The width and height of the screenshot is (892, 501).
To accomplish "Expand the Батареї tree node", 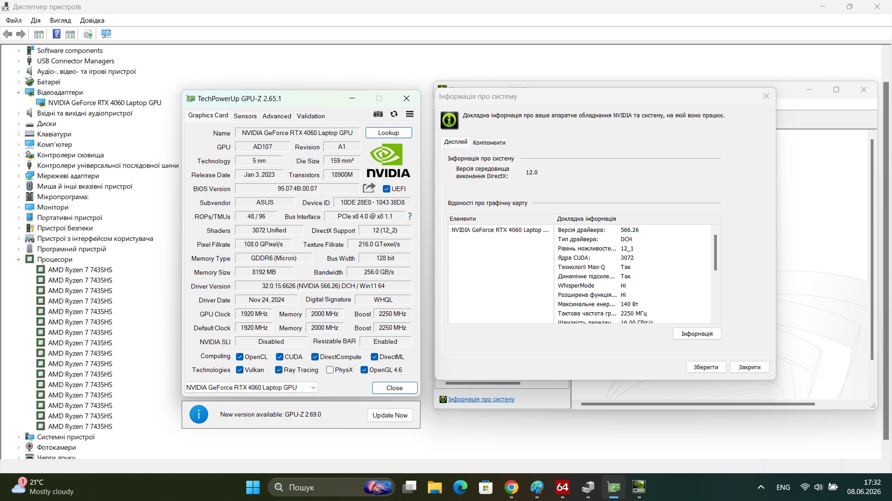I will pos(19,82).
